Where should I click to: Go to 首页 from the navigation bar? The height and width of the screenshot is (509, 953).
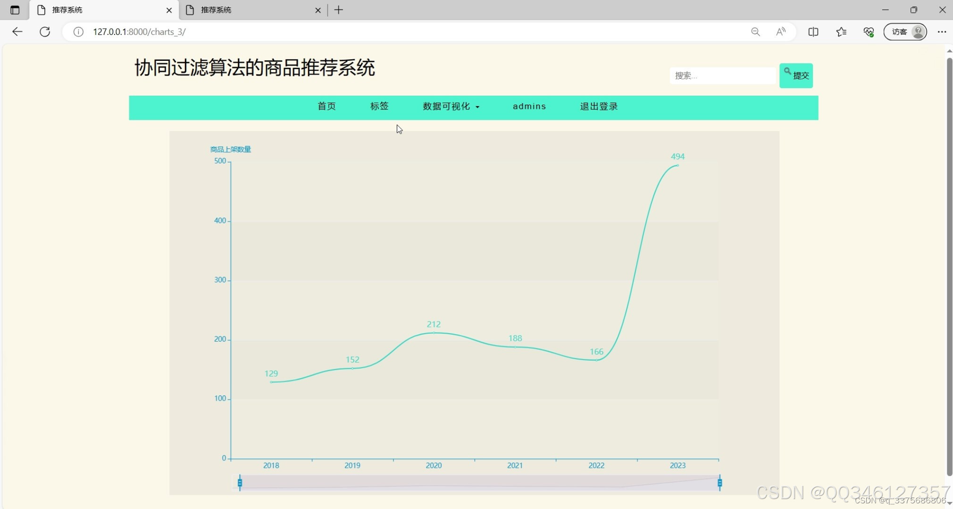(326, 107)
